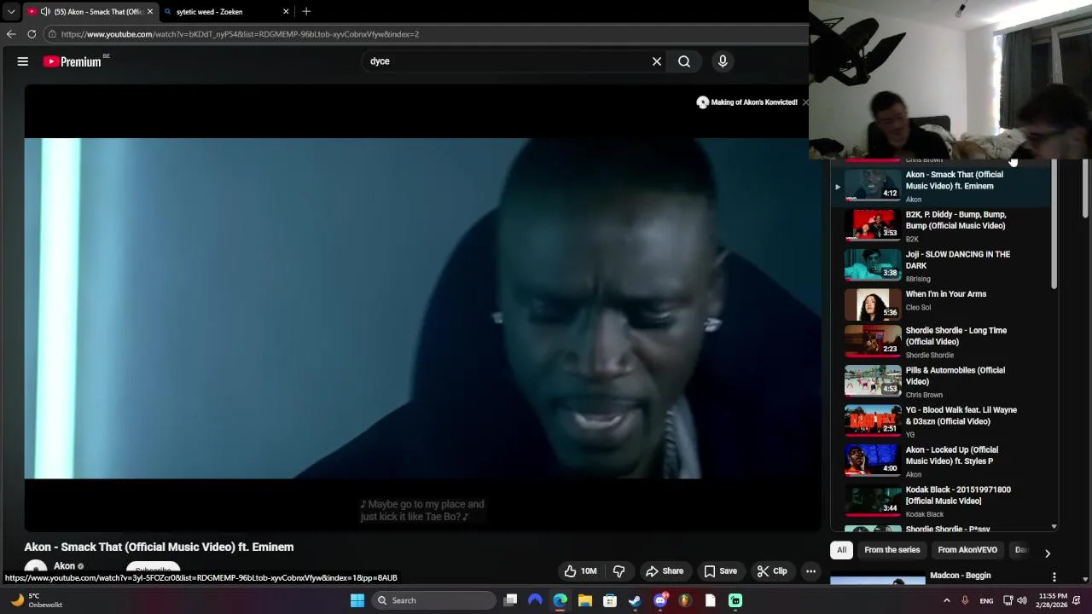Select currently playing 'Akon - Smack That' queue row
The image size is (1092, 614).
coord(942,186)
